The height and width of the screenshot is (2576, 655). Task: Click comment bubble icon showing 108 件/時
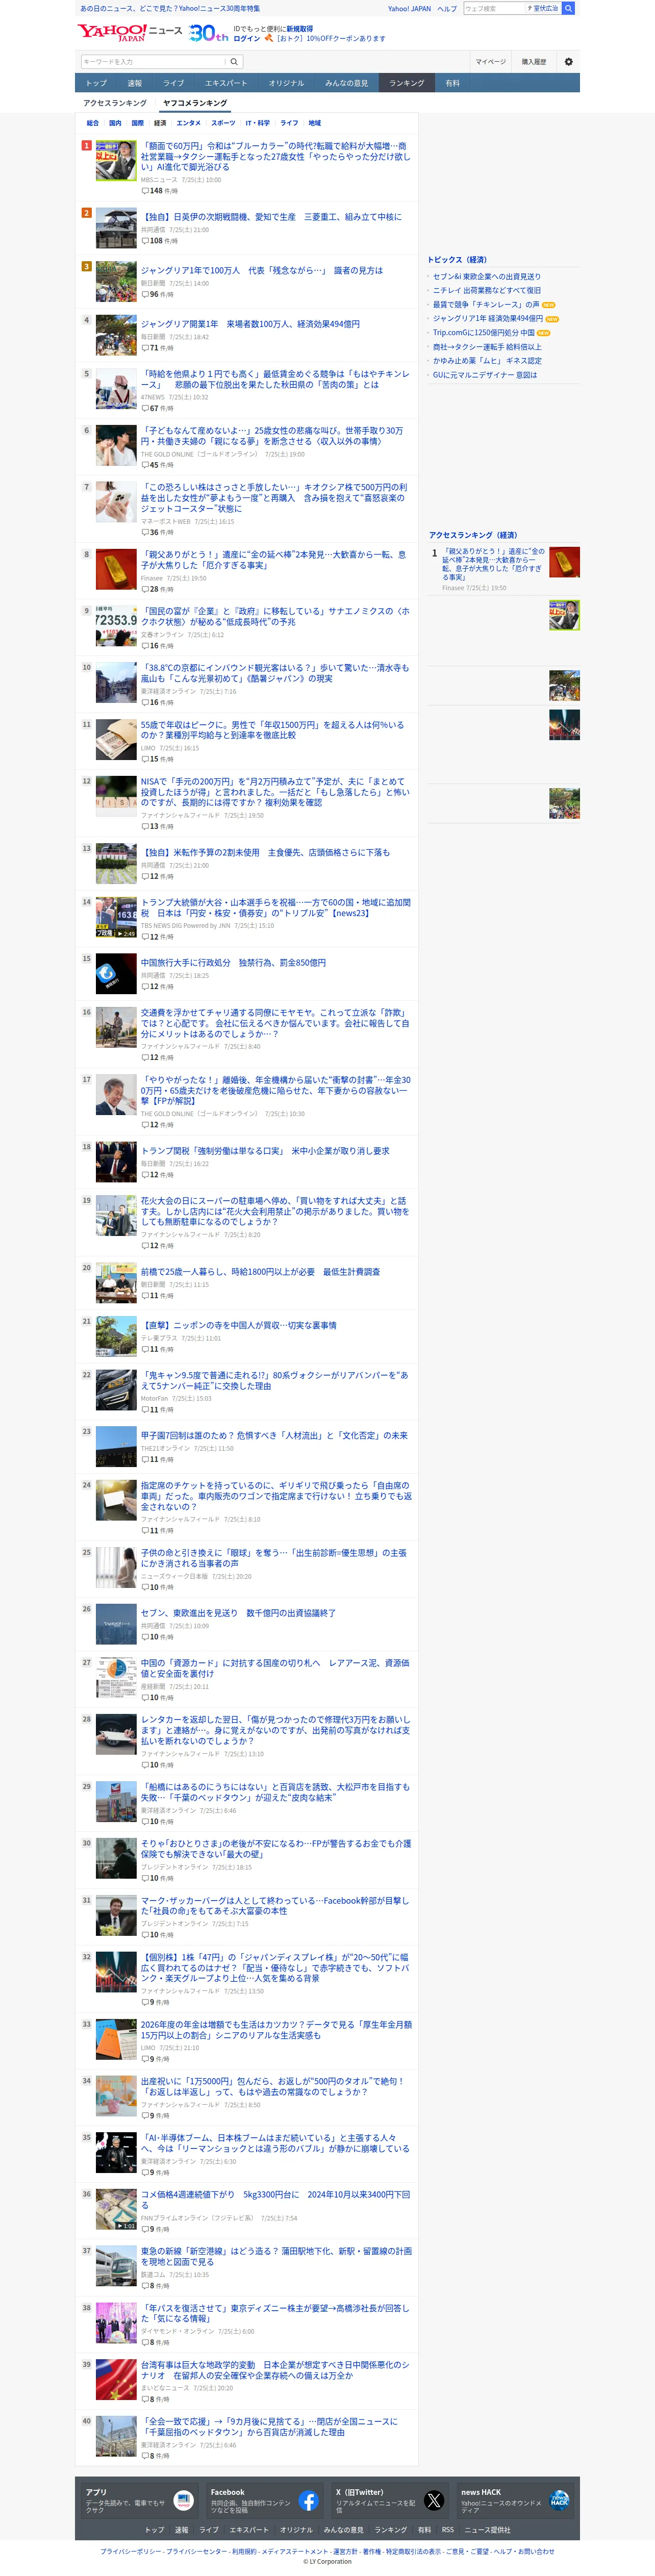pos(145,241)
